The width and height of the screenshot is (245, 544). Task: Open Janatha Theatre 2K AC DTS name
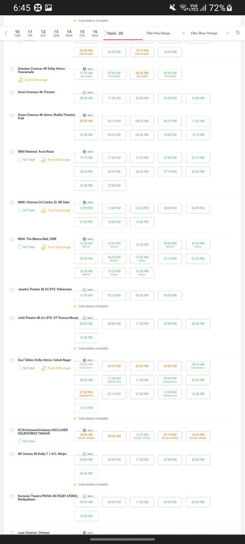pos(44,289)
